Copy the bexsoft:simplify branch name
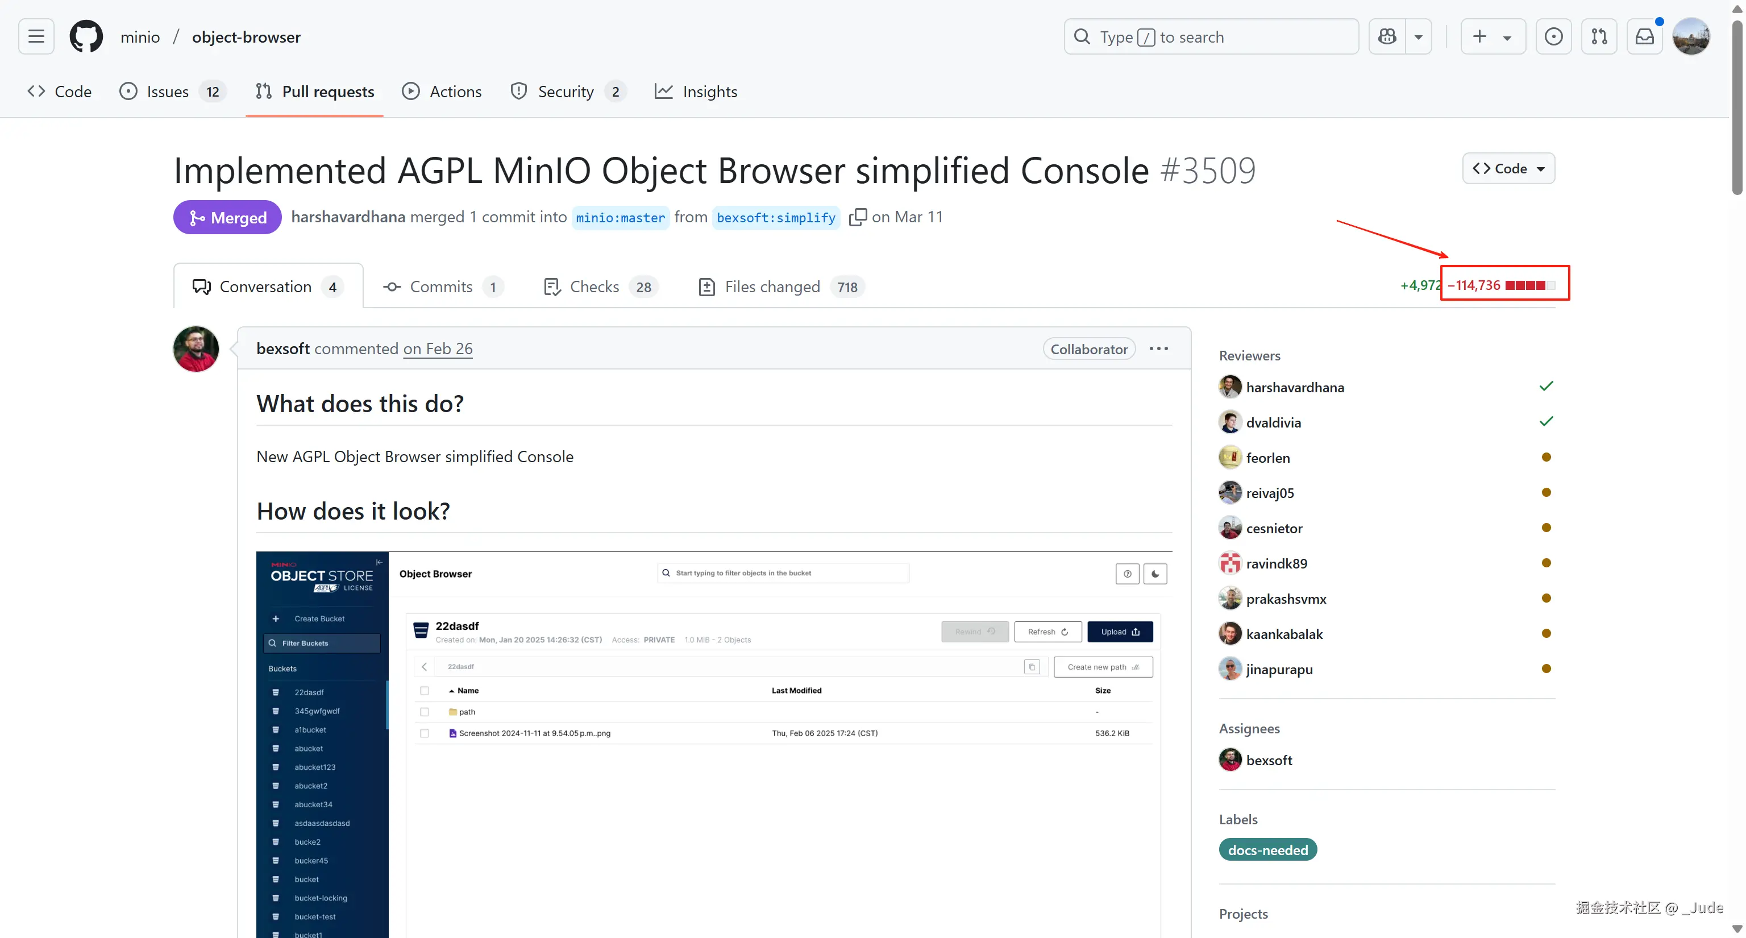The image size is (1746, 938). coord(858,217)
